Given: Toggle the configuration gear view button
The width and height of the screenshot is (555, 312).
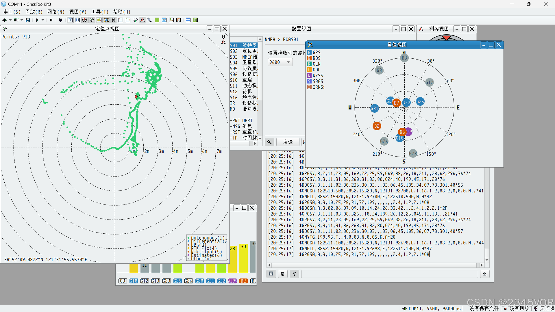Looking at the screenshot, I should 114,20.
